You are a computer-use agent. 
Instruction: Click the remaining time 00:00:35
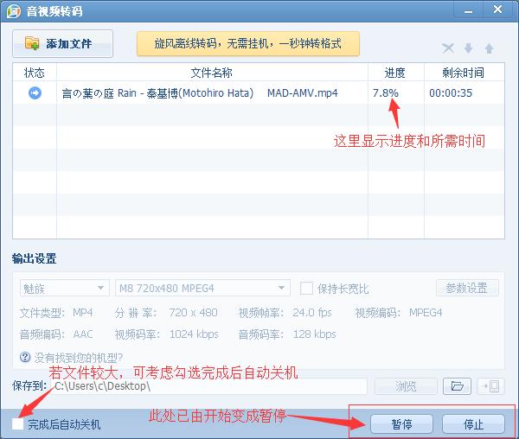[x=451, y=92]
